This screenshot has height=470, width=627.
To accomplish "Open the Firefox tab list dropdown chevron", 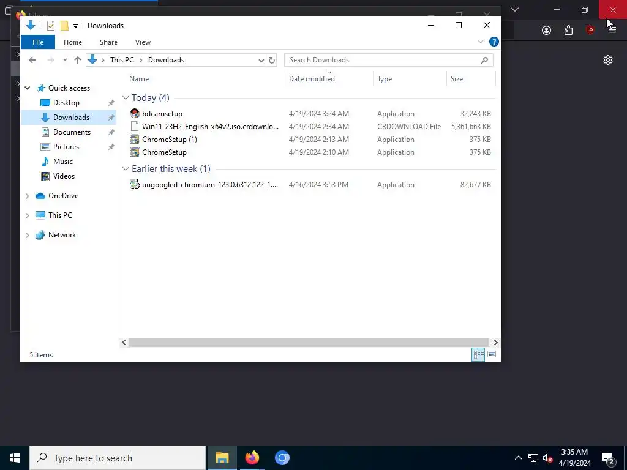I will (x=514, y=9).
